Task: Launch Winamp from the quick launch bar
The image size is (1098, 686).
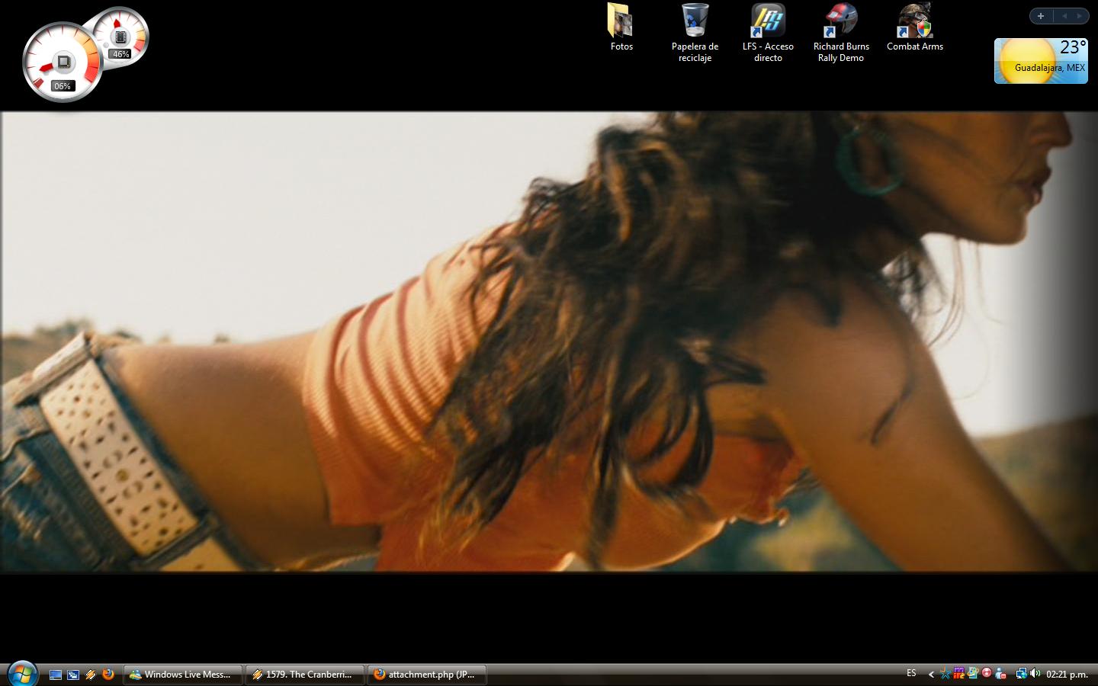Action: pyautogui.click(x=91, y=675)
